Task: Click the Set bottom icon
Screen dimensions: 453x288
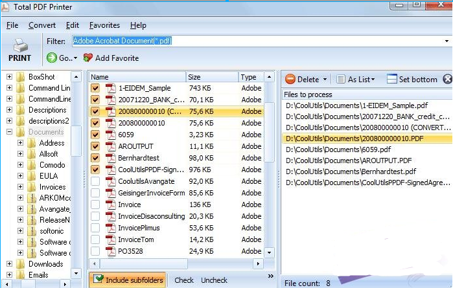Action: pos(392,79)
